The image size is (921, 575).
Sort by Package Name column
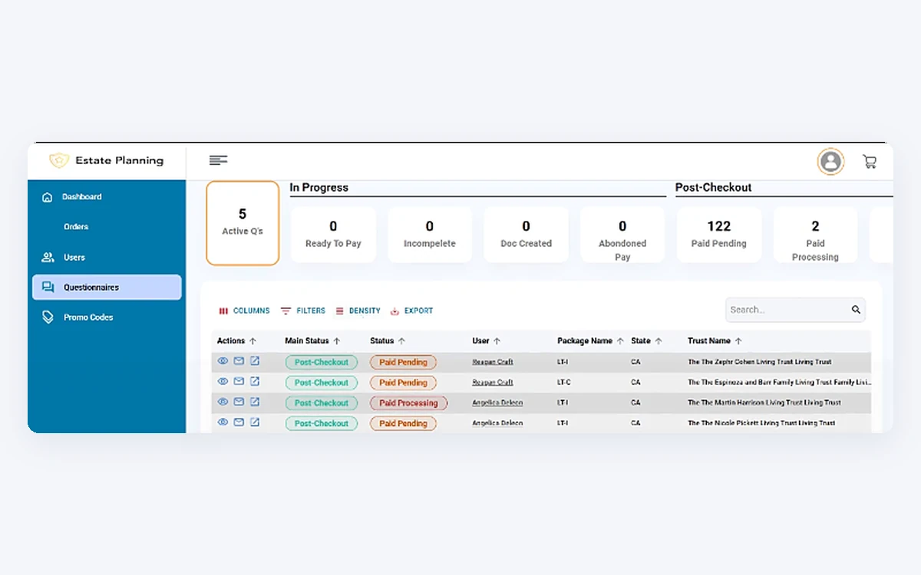click(590, 341)
